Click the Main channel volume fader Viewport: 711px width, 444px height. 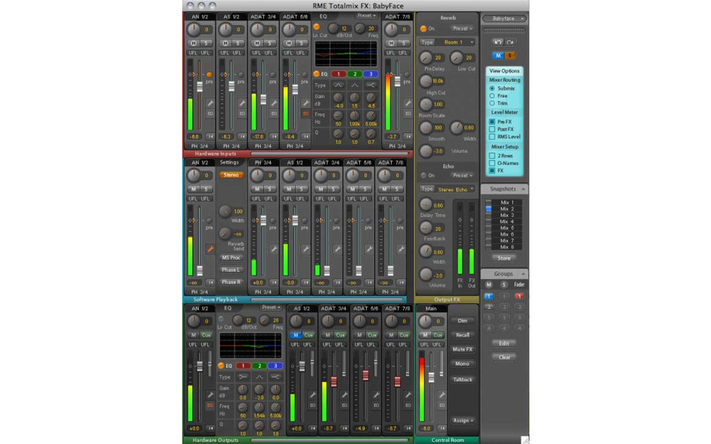click(431, 377)
